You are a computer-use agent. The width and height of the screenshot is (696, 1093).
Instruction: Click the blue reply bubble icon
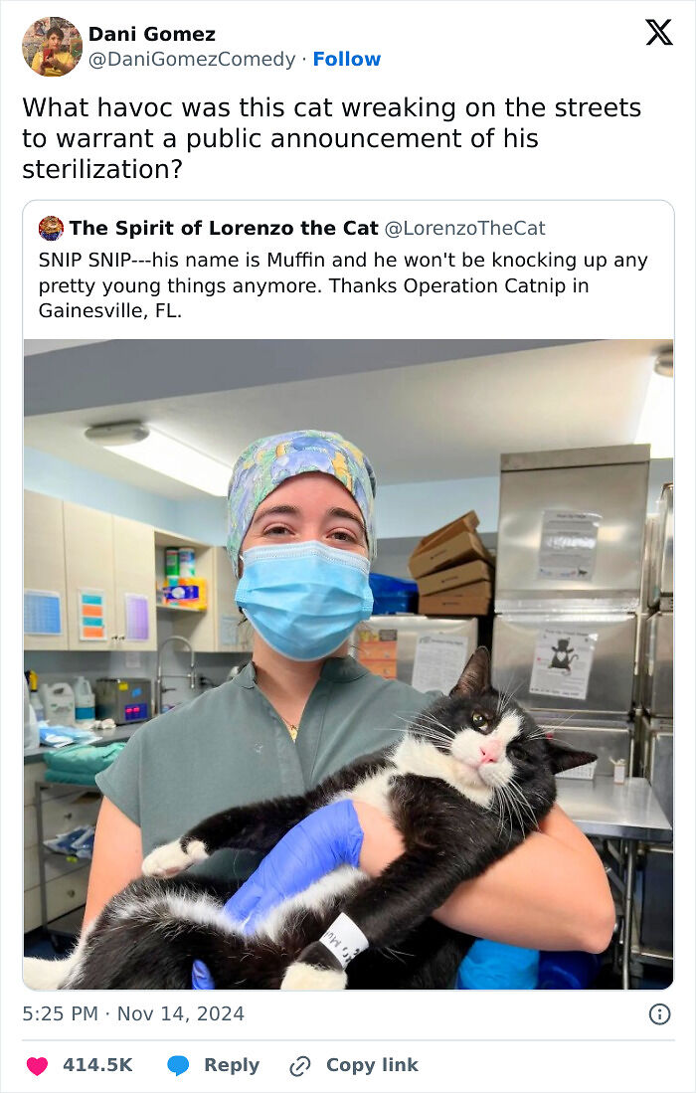click(x=178, y=1066)
